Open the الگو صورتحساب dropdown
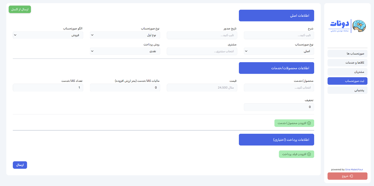Screen dimensions: 374x186 click(x=48, y=35)
